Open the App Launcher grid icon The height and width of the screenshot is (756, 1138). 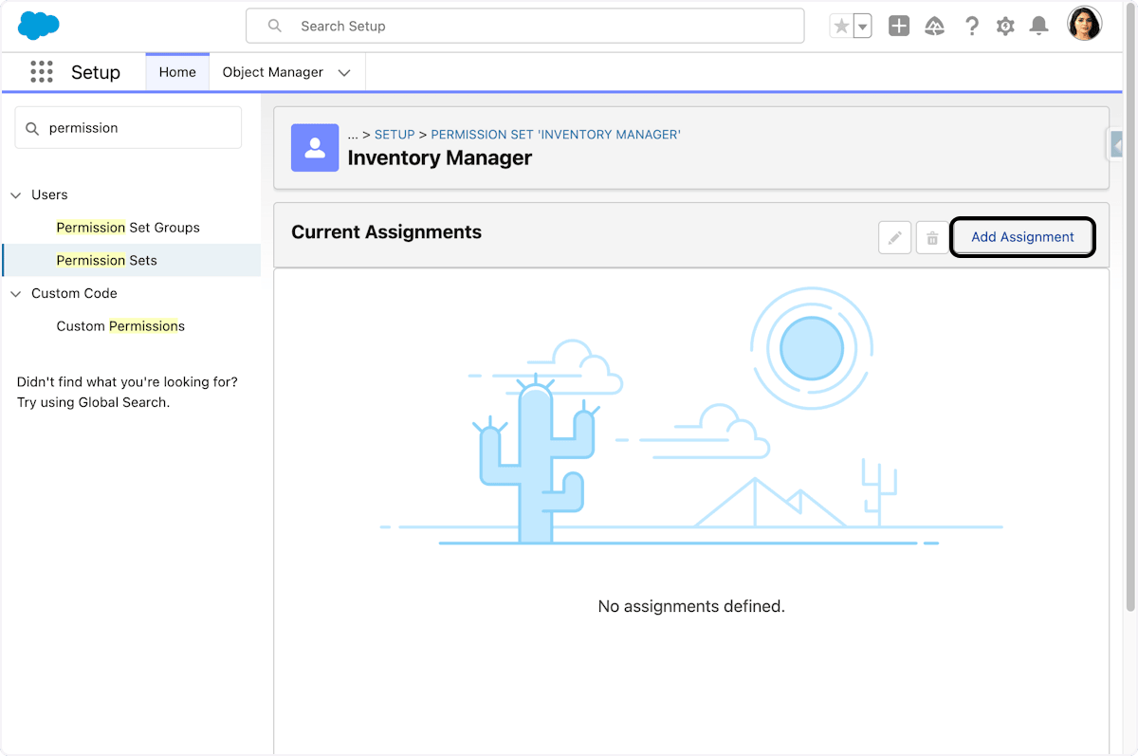[x=42, y=72]
